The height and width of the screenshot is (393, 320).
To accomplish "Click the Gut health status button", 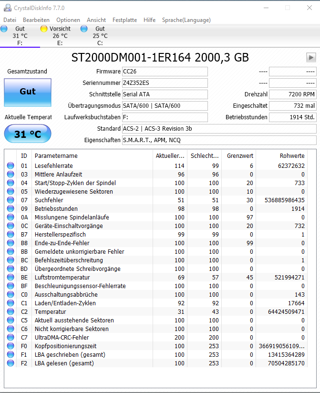I will pyautogui.click(x=28, y=93).
